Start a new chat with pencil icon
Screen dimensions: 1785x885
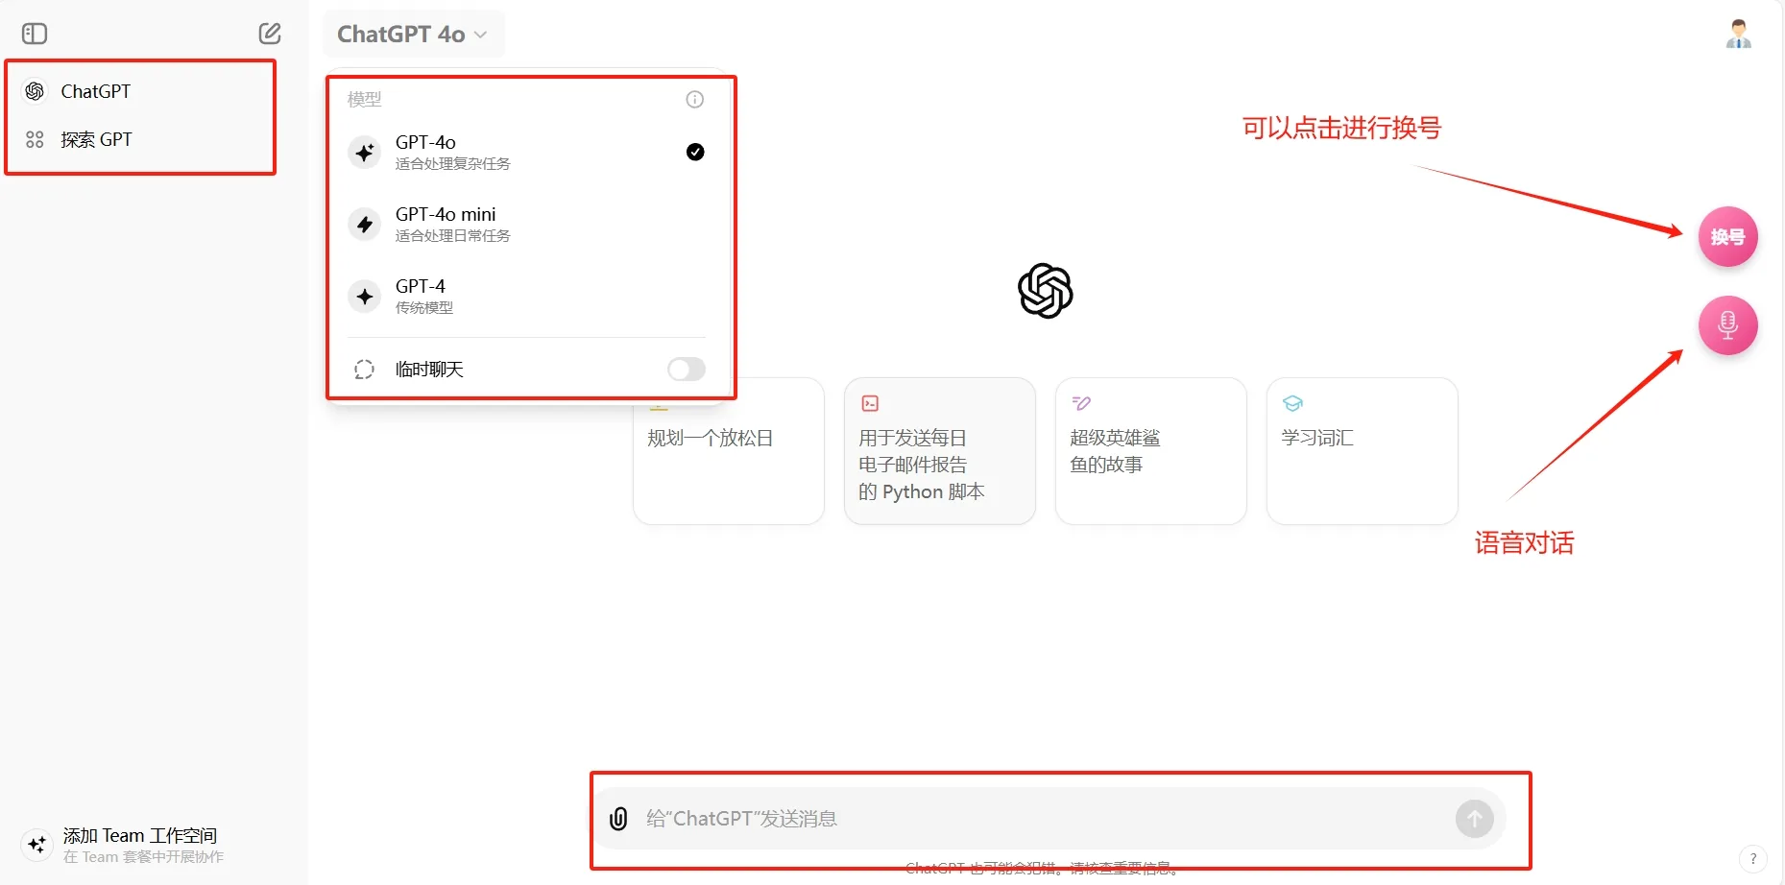point(270,34)
